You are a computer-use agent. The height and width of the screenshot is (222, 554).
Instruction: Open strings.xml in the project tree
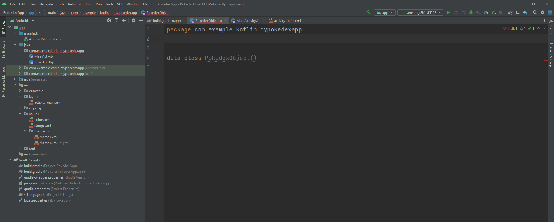click(x=42, y=126)
